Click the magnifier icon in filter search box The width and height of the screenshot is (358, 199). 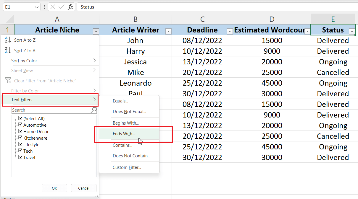coord(93,110)
